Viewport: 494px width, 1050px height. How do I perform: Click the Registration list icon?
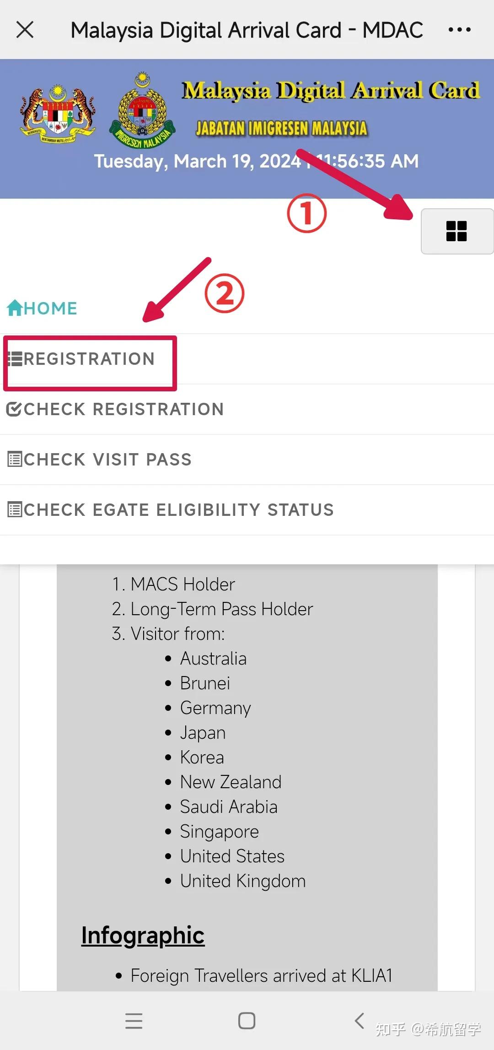pyautogui.click(x=15, y=359)
